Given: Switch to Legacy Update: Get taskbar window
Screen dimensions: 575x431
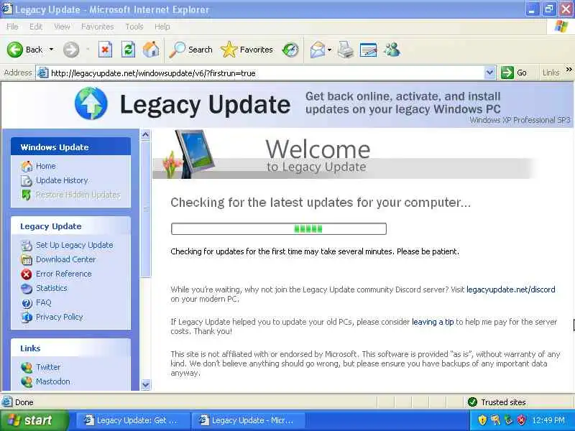Looking at the screenshot, I should tap(133, 420).
